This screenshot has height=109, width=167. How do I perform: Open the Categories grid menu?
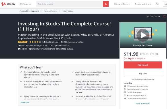click(x=25, y=4)
